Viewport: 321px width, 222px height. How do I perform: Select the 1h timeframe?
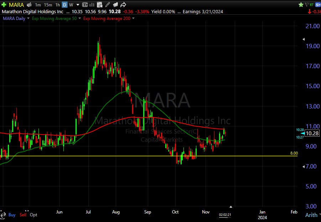tap(58, 5)
